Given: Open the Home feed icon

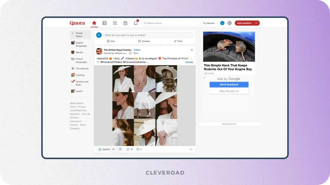Looking at the screenshot, I should pos(94,23).
